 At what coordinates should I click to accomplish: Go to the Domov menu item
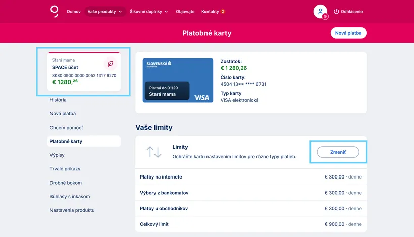tap(74, 11)
